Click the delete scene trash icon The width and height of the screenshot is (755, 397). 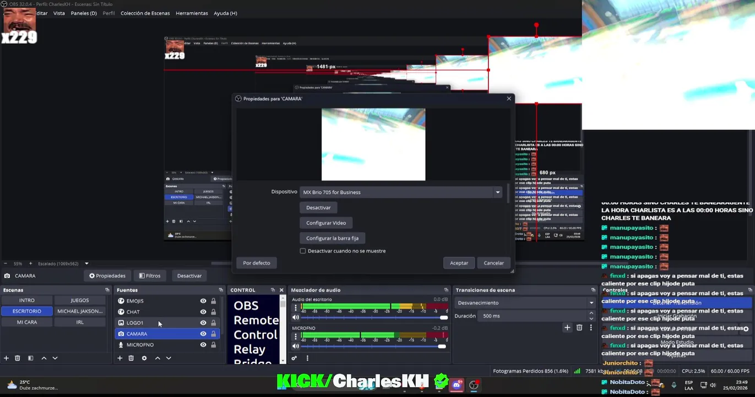coord(18,358)
